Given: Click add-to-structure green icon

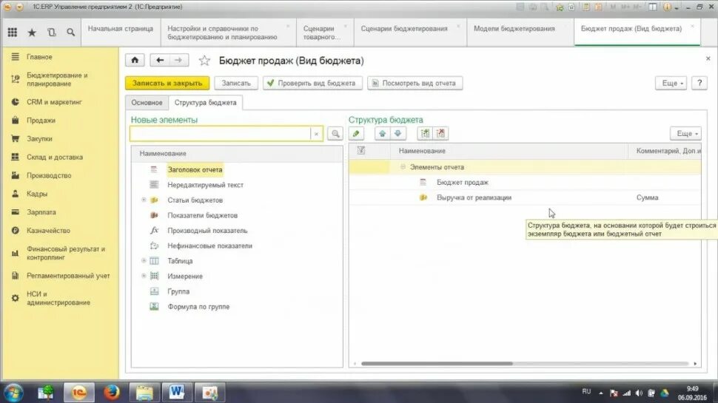Looking at the screenshot, I should 425,134.
